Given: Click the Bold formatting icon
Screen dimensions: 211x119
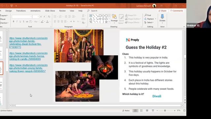Looking at the screenshot, I should (x=14, y=21).
